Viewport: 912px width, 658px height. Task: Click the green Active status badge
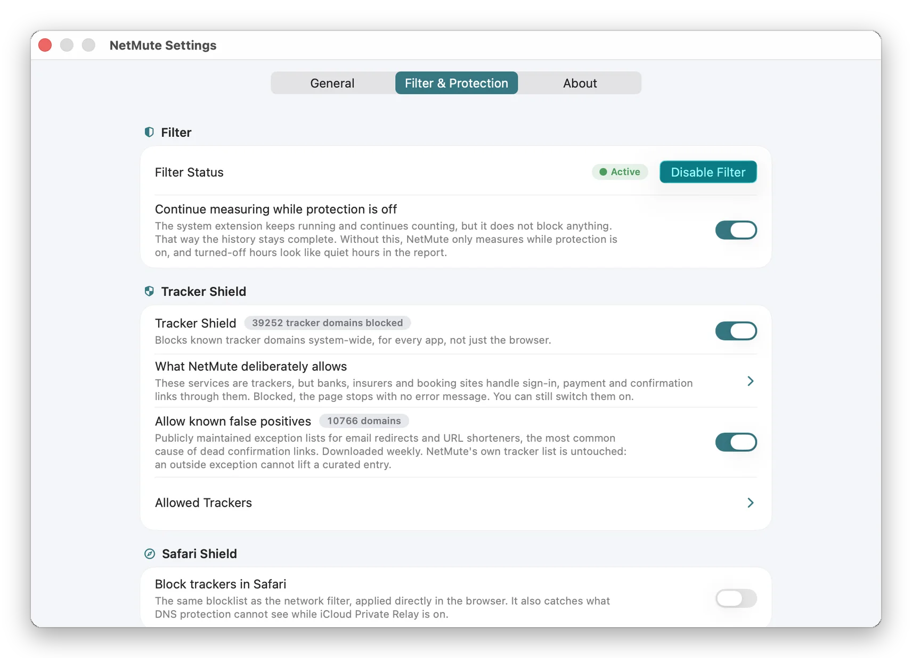point(620,172)
